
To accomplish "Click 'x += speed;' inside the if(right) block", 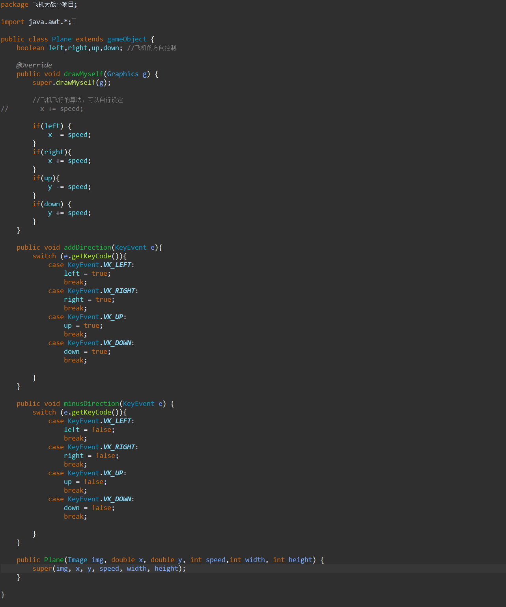I will tap(70, 161).
